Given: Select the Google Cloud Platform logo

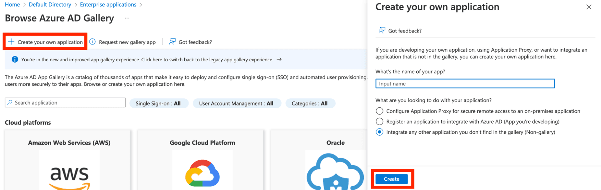Looking at the screenshot, I should pos(202,173).
